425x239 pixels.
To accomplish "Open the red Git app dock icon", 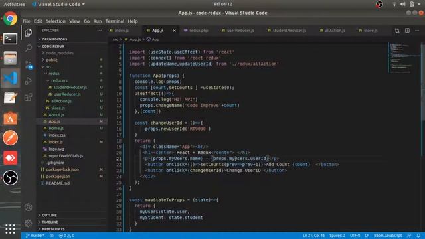I will coord(11,158).
